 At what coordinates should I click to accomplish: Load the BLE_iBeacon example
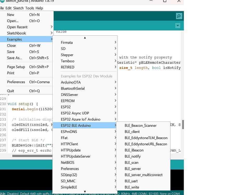click(143, 150)
